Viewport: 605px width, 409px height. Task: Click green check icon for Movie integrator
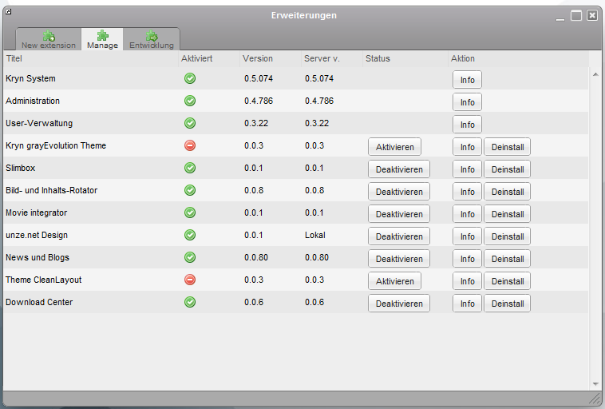(190, 212)
